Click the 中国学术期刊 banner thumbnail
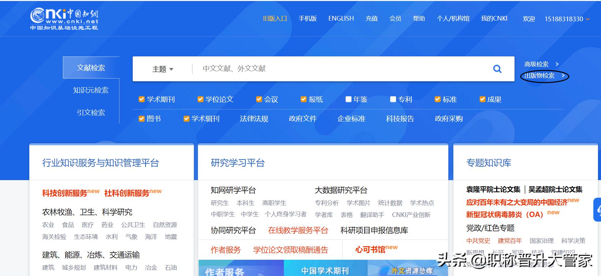 [325, 268]
